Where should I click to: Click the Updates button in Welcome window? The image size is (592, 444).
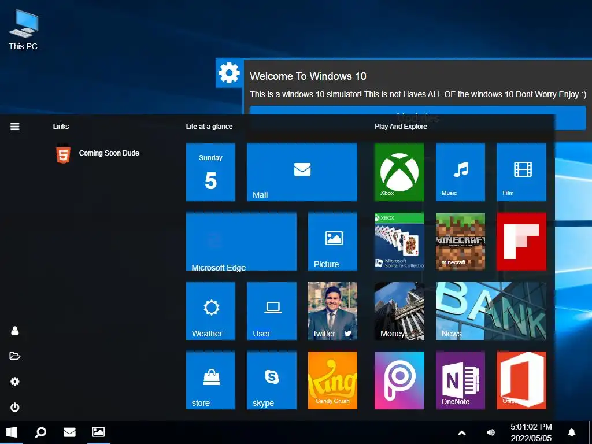click(418, 118)
